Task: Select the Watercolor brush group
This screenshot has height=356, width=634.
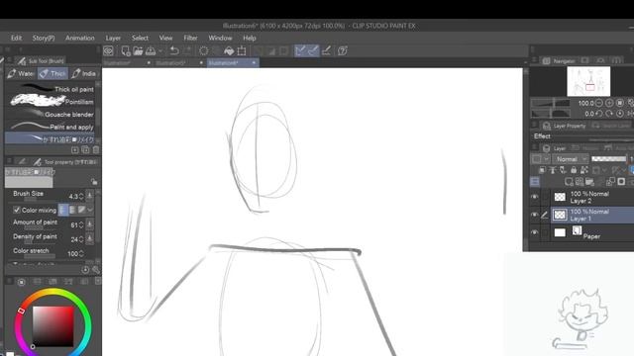Action: 21,73
